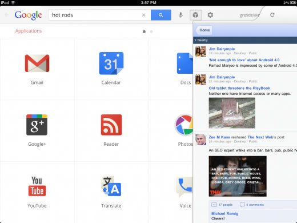Go back with the left arrow
This screenshot has height=223, width=297.
coord(7,15)
